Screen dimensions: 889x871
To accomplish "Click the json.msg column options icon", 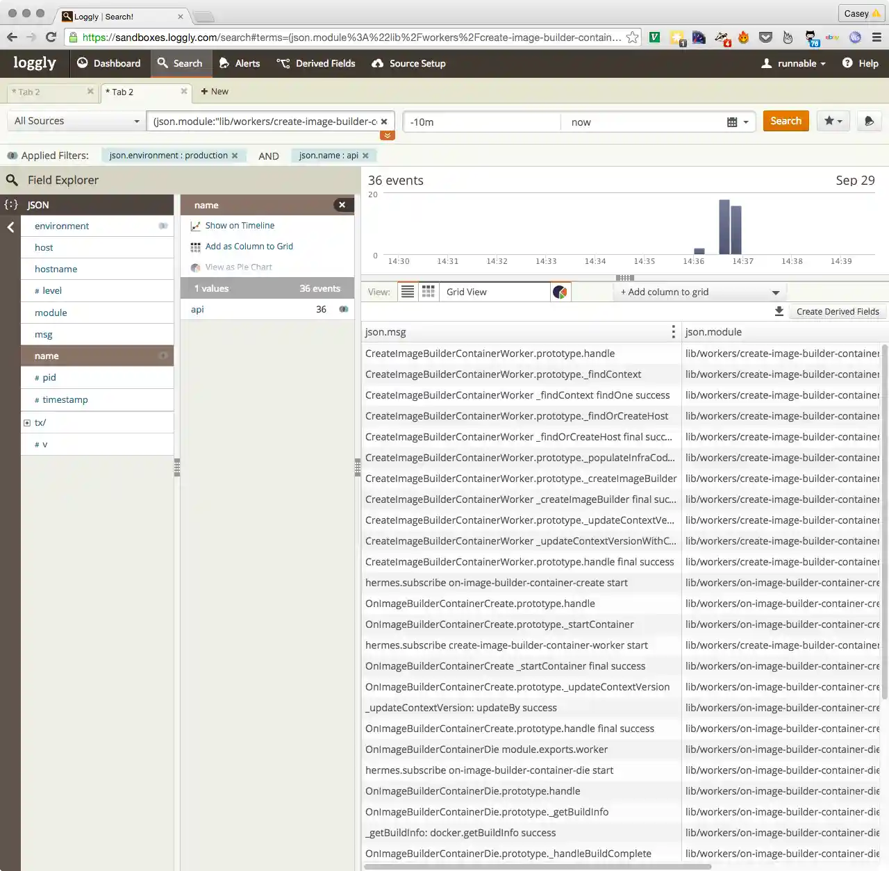I will point(673,332).
